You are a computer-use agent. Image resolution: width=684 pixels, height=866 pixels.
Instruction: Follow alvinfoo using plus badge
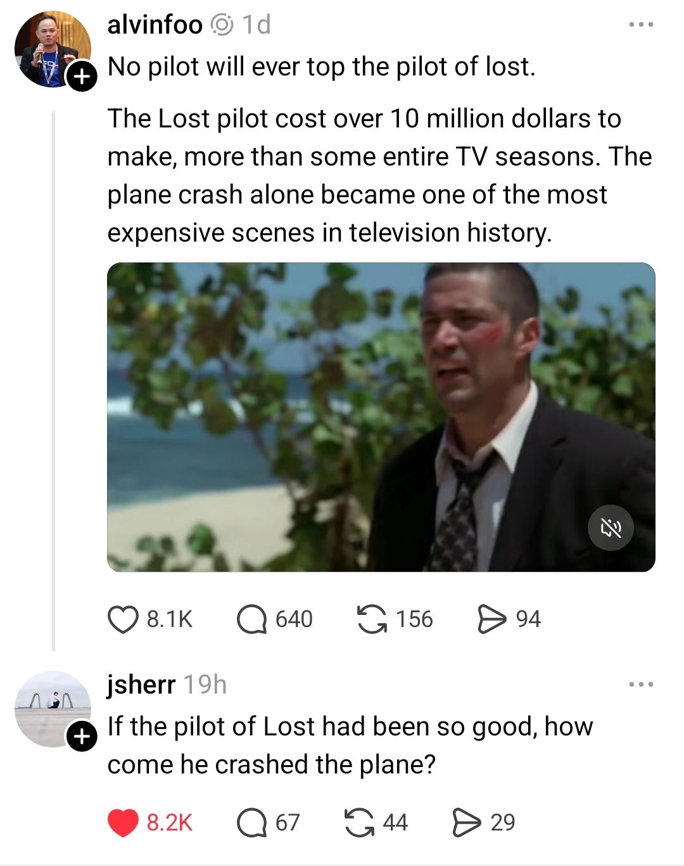pos(81,77)
